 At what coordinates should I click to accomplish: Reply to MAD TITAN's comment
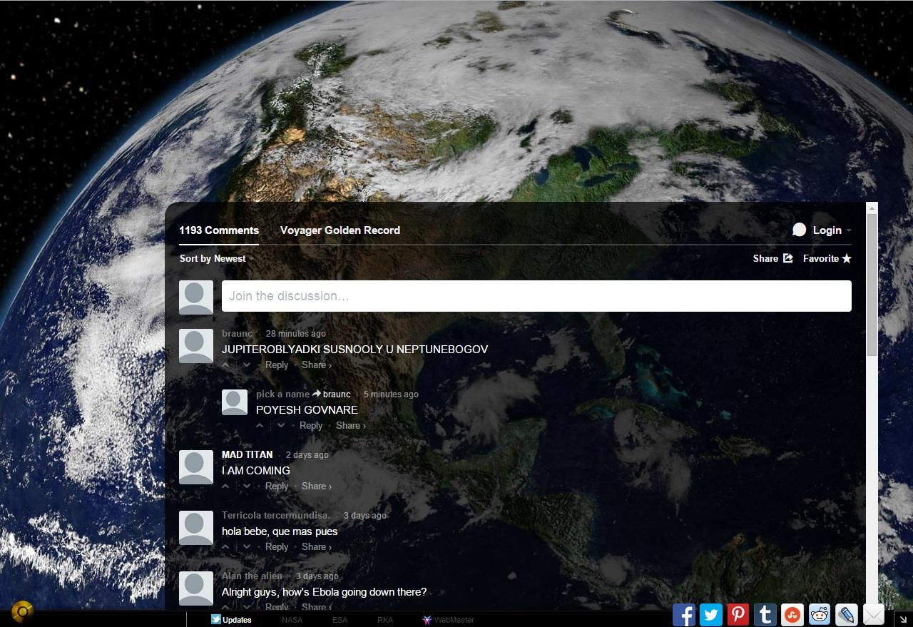[277, 486]
